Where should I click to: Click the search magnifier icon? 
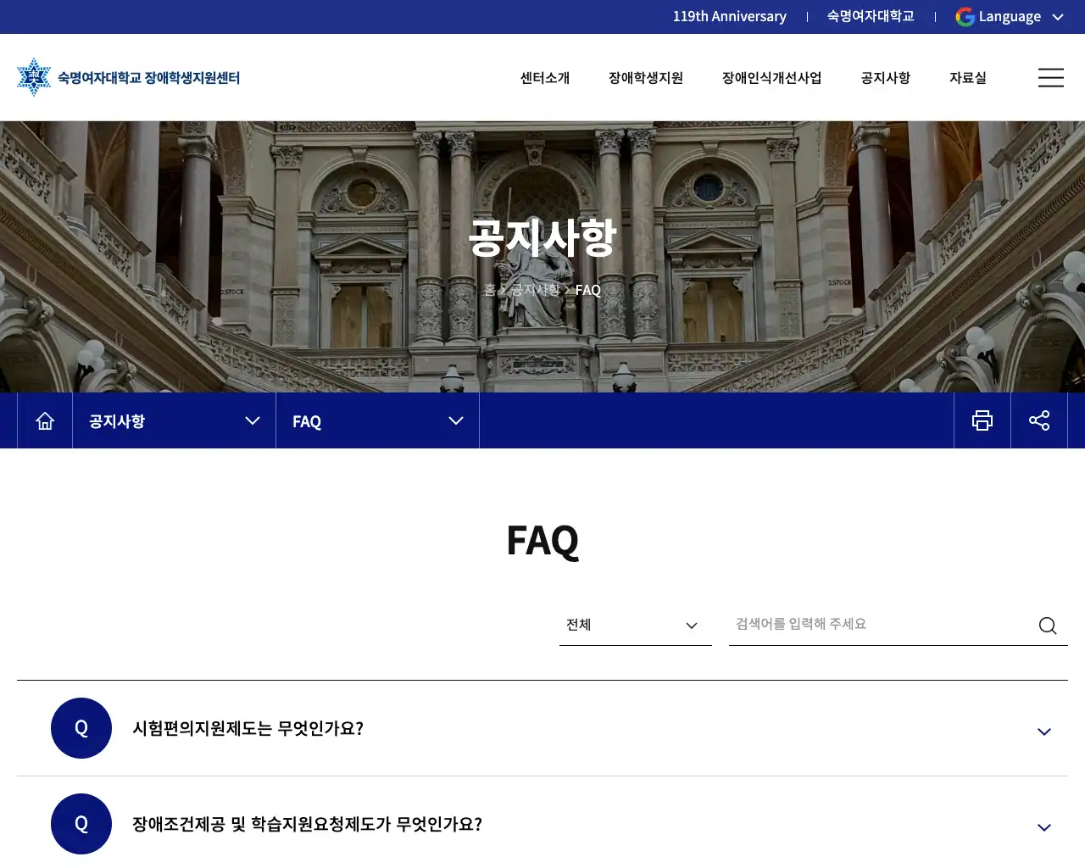tap(1047, 626)
